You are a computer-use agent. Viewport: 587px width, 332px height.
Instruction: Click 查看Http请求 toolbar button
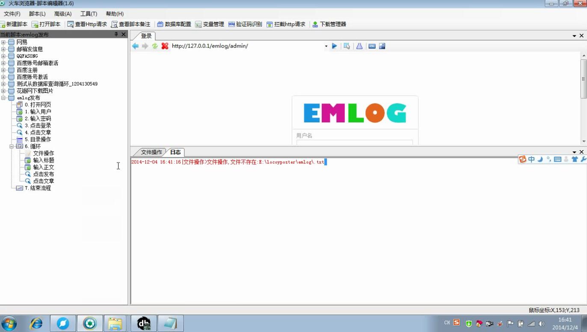pos(87,24)
